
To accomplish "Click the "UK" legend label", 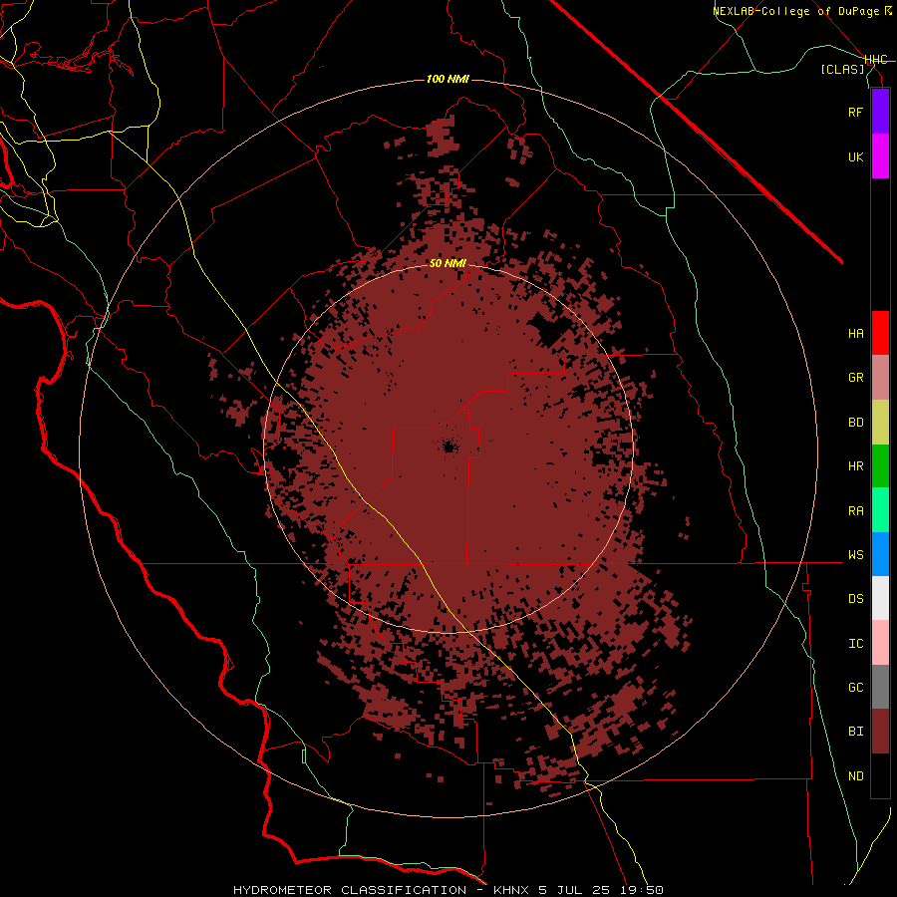I will [855, 156].
